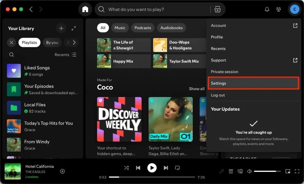
Task: Open the lyrics view with the microphone icon
Action: [x=221, y=171]
